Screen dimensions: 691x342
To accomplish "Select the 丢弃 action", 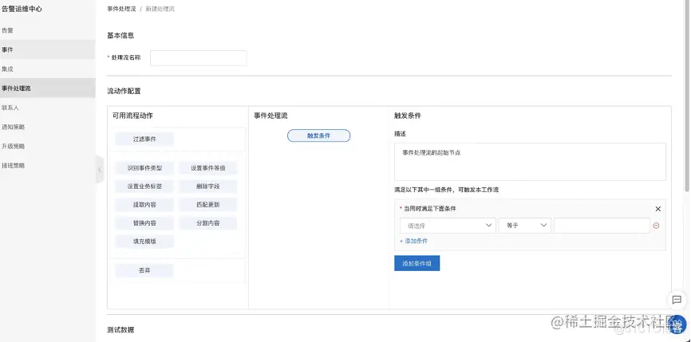I will 144,271.
